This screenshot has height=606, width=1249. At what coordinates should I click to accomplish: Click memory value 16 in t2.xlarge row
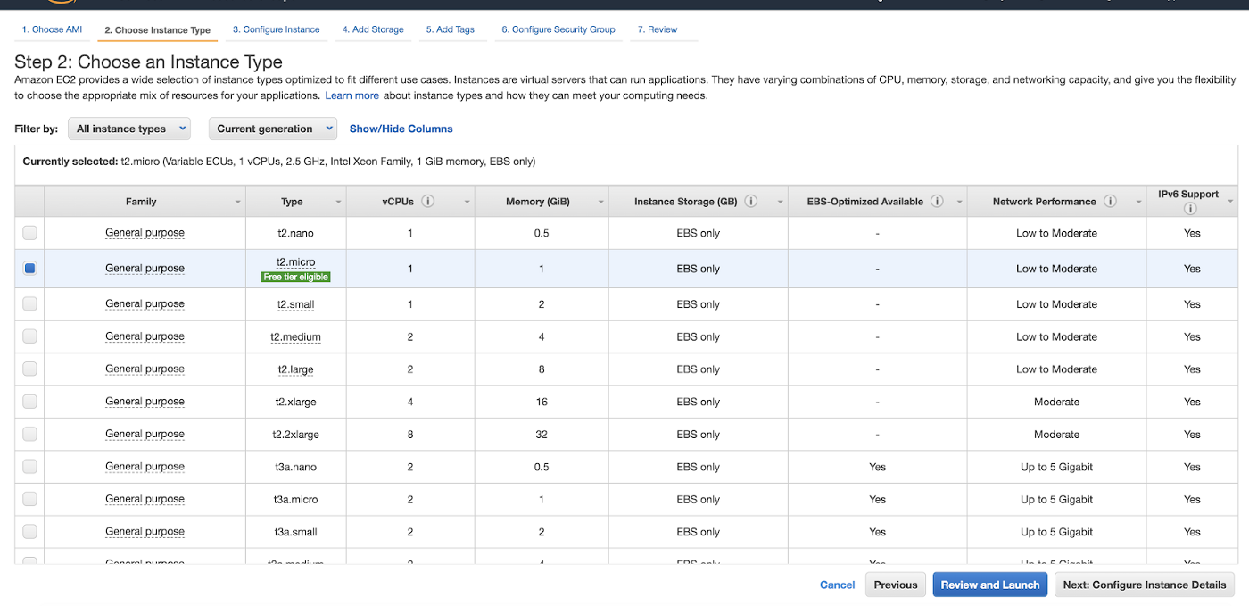pos(542,402)
